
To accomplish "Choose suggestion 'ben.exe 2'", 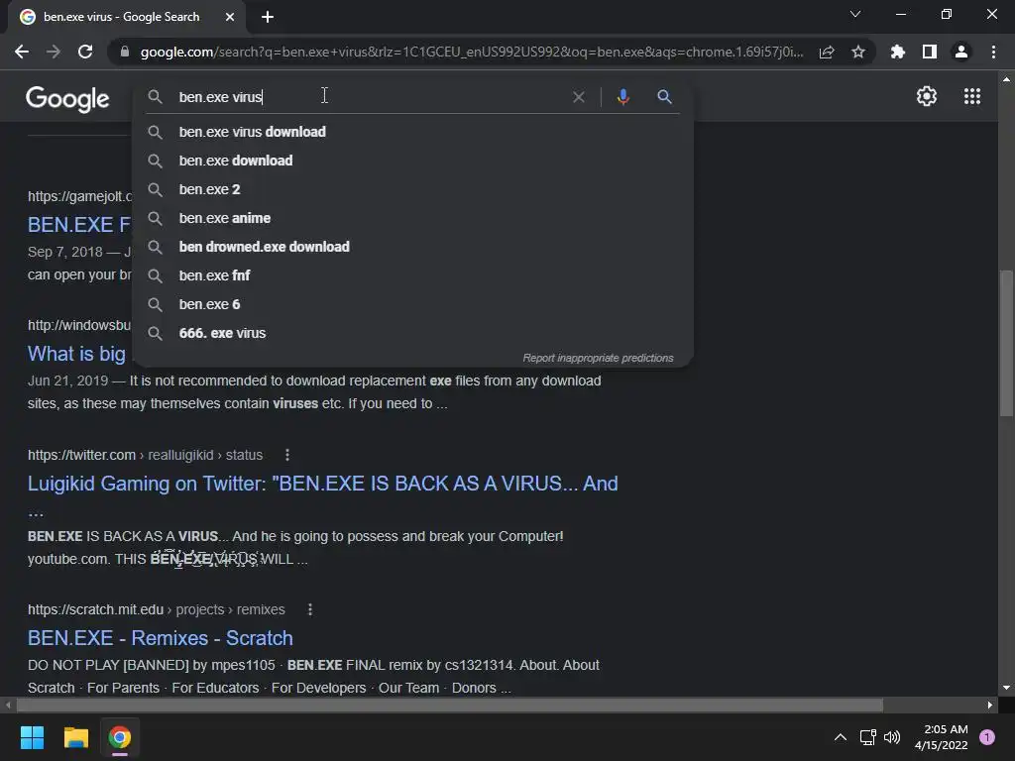I will [412, 189].
